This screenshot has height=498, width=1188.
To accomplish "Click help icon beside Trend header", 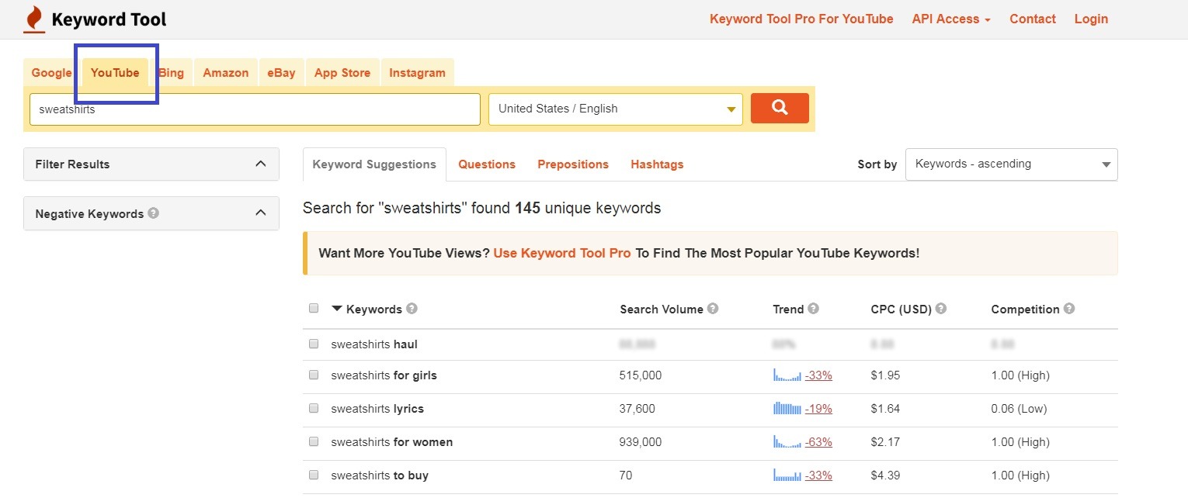I will pos(814,308).
